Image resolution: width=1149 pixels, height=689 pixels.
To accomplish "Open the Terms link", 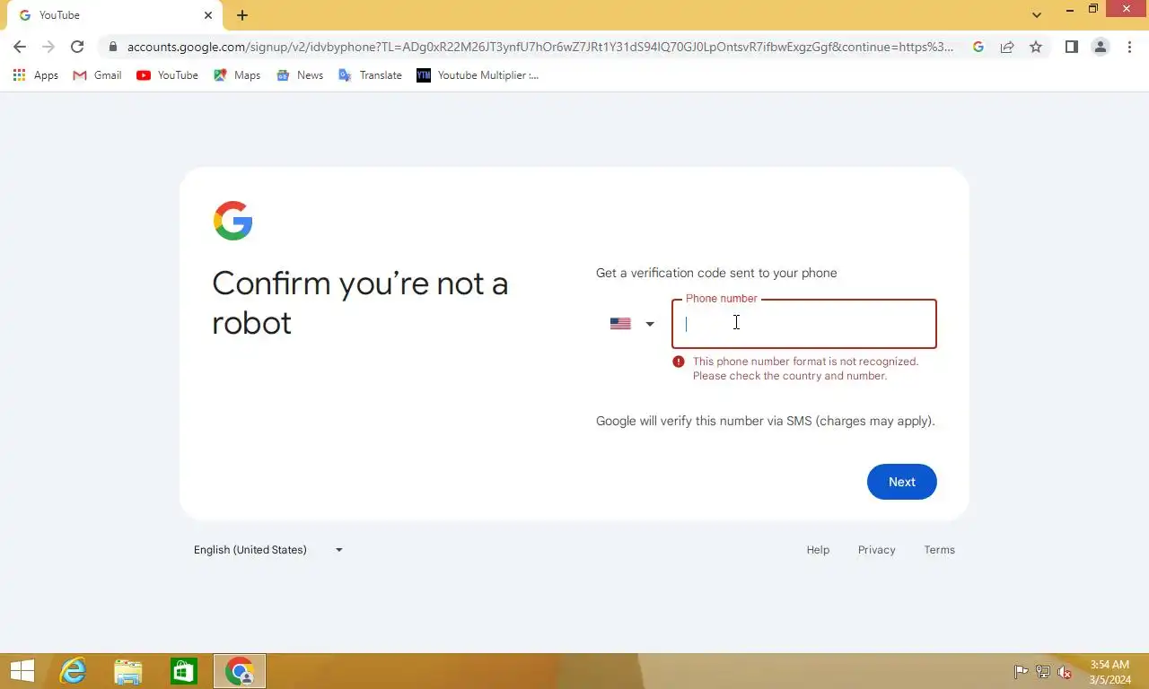I will click(940, 550).
